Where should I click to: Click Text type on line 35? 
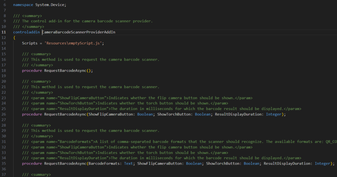pos(128,164)
